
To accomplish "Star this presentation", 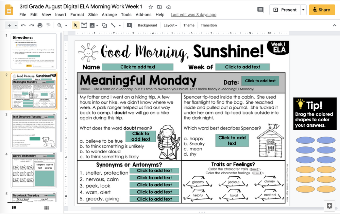I will (x=150, y=6).
